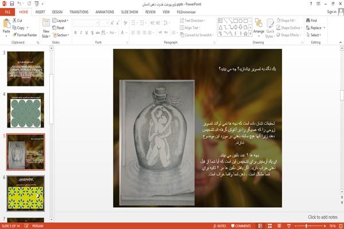Click the zoom out minus button

(x=296, y=226)
